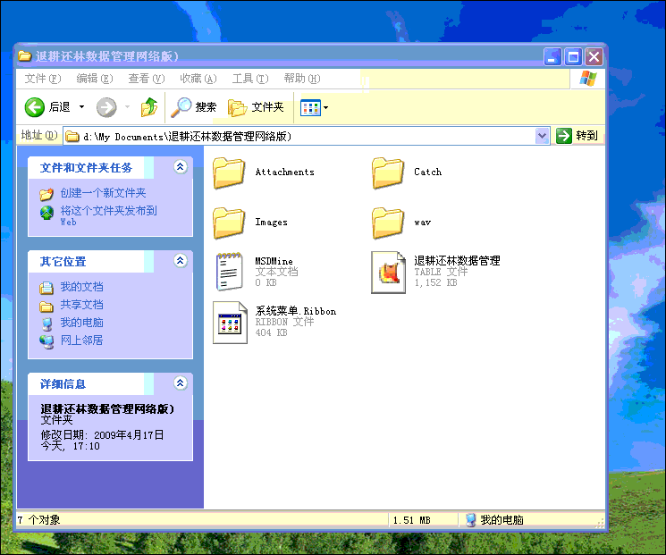
Task: Click 创建一个新文件夹 link
Action: tap(103, 193)
